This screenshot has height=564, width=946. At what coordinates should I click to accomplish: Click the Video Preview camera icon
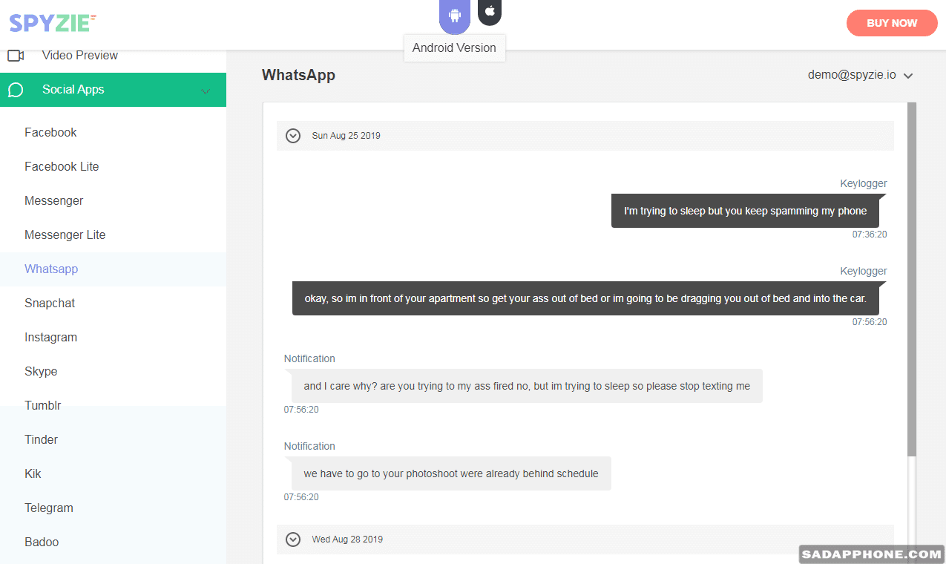tap(16, 56)
